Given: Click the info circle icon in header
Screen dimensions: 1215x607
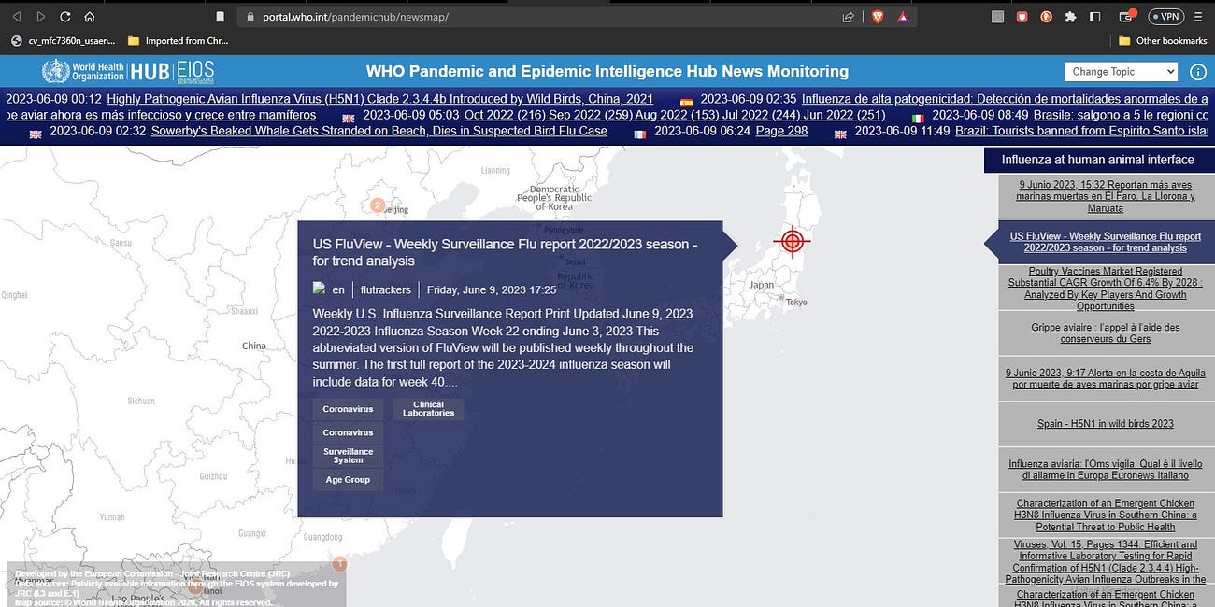Looking at the screenshot, I should (1198, 72).
